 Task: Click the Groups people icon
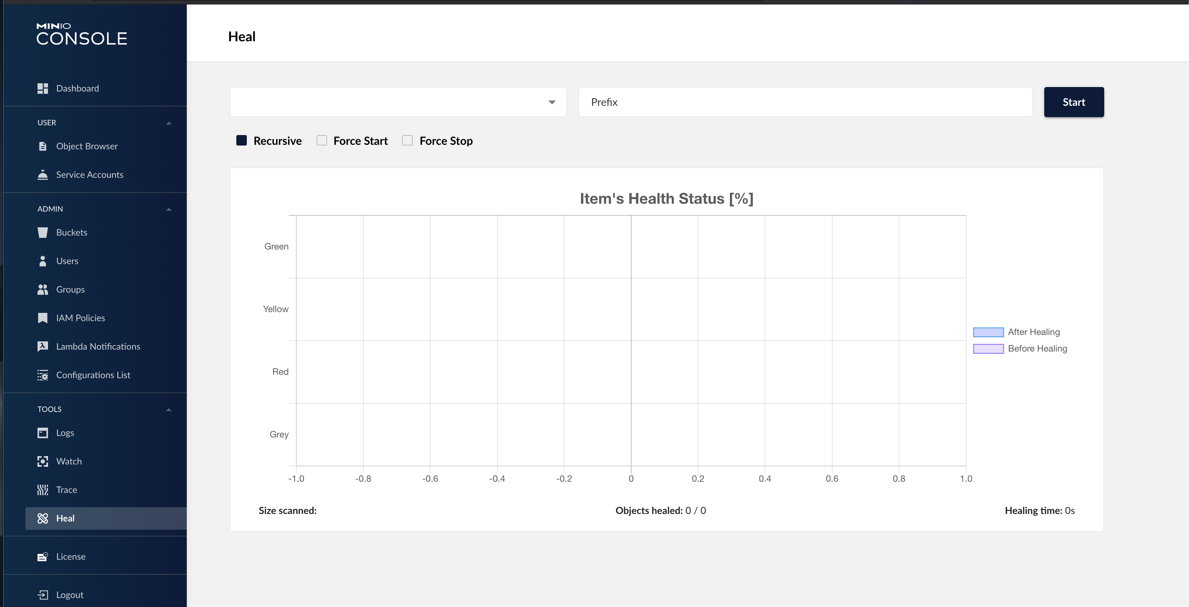tap(42, 289)
